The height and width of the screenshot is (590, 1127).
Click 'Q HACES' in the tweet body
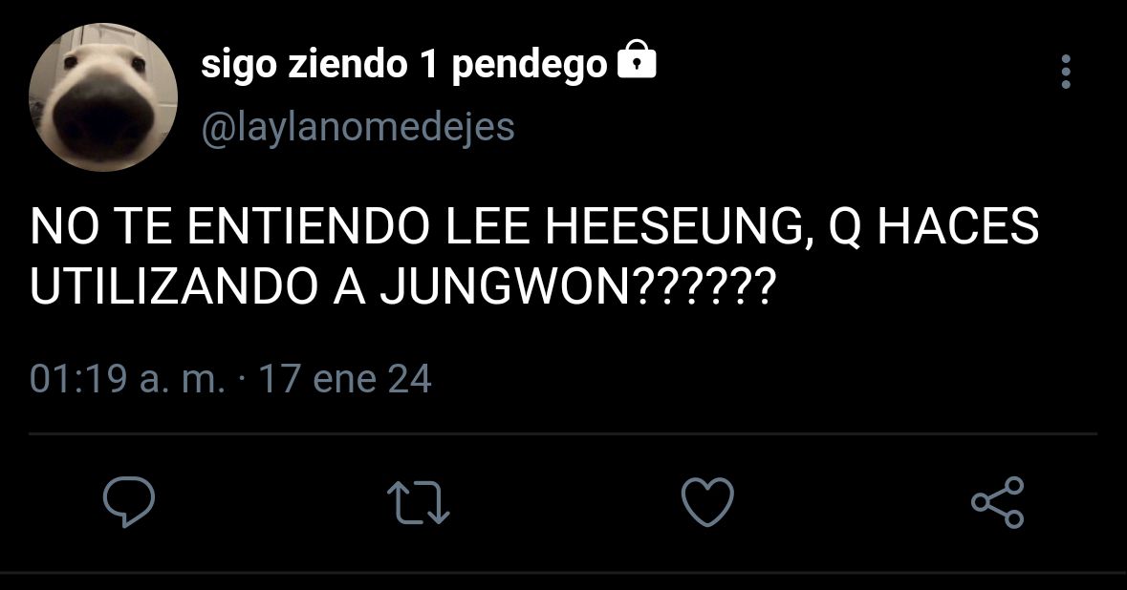934,227
